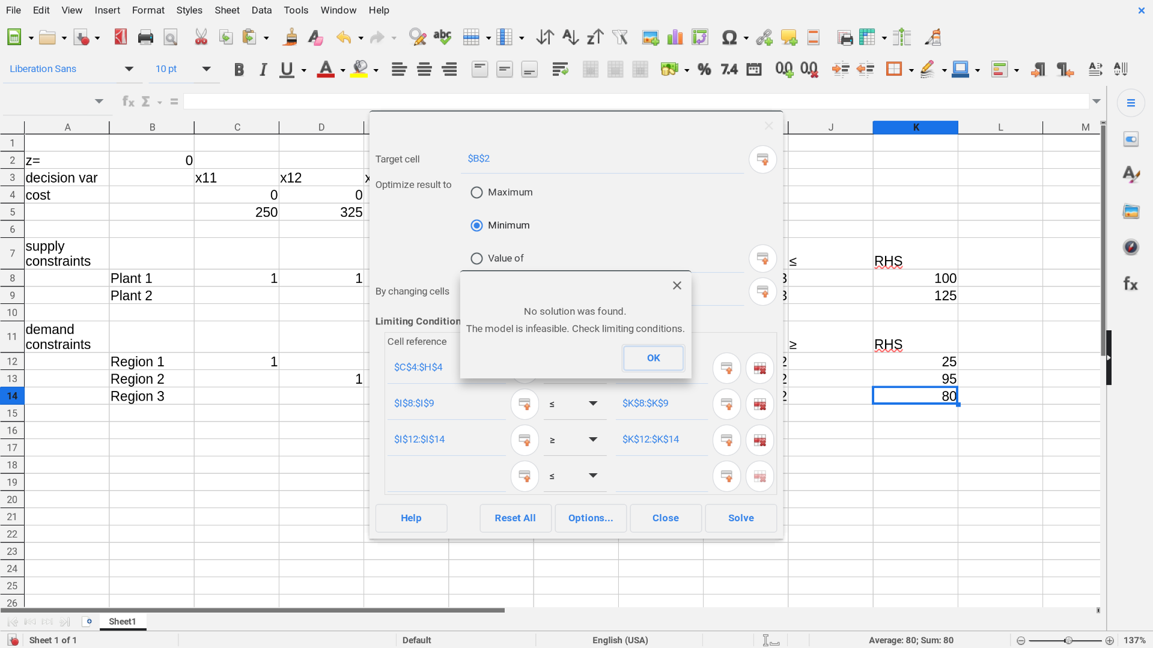Apply percent number format

(x=704, y=69)
